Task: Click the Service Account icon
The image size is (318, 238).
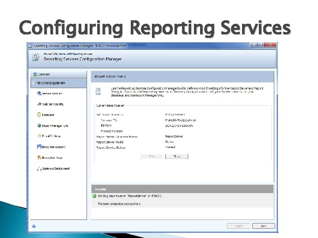Action: click(x=39, y=93)
